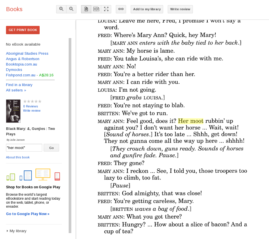
Task: Switch to two-page view
Action: [x=96, y=9]
